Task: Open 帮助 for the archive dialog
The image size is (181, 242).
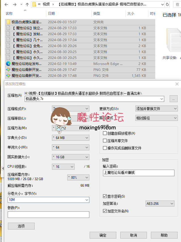Action: tap(164, 235)
